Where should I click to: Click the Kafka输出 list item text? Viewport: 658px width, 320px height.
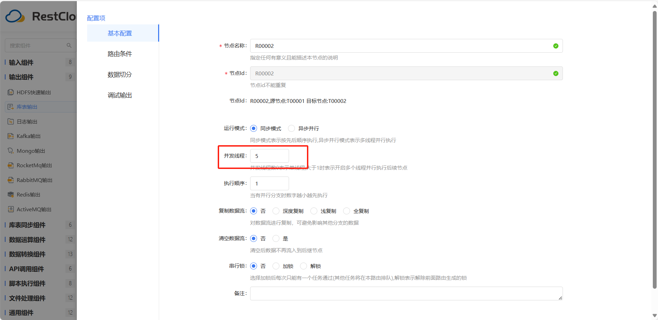pos(29,136)
